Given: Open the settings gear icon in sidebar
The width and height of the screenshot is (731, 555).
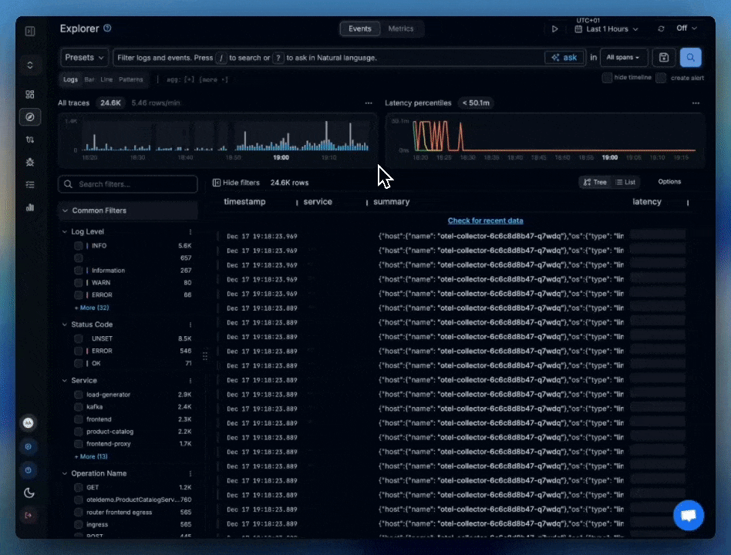Looking at the screenshot, I should [29, 446].
